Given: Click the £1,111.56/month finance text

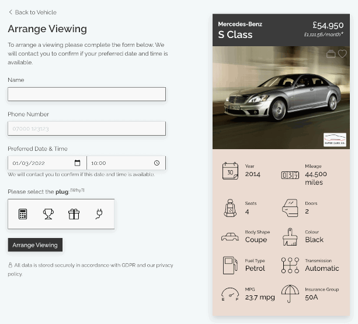Looking at the screenshot, I should click(x=324, y=35).
